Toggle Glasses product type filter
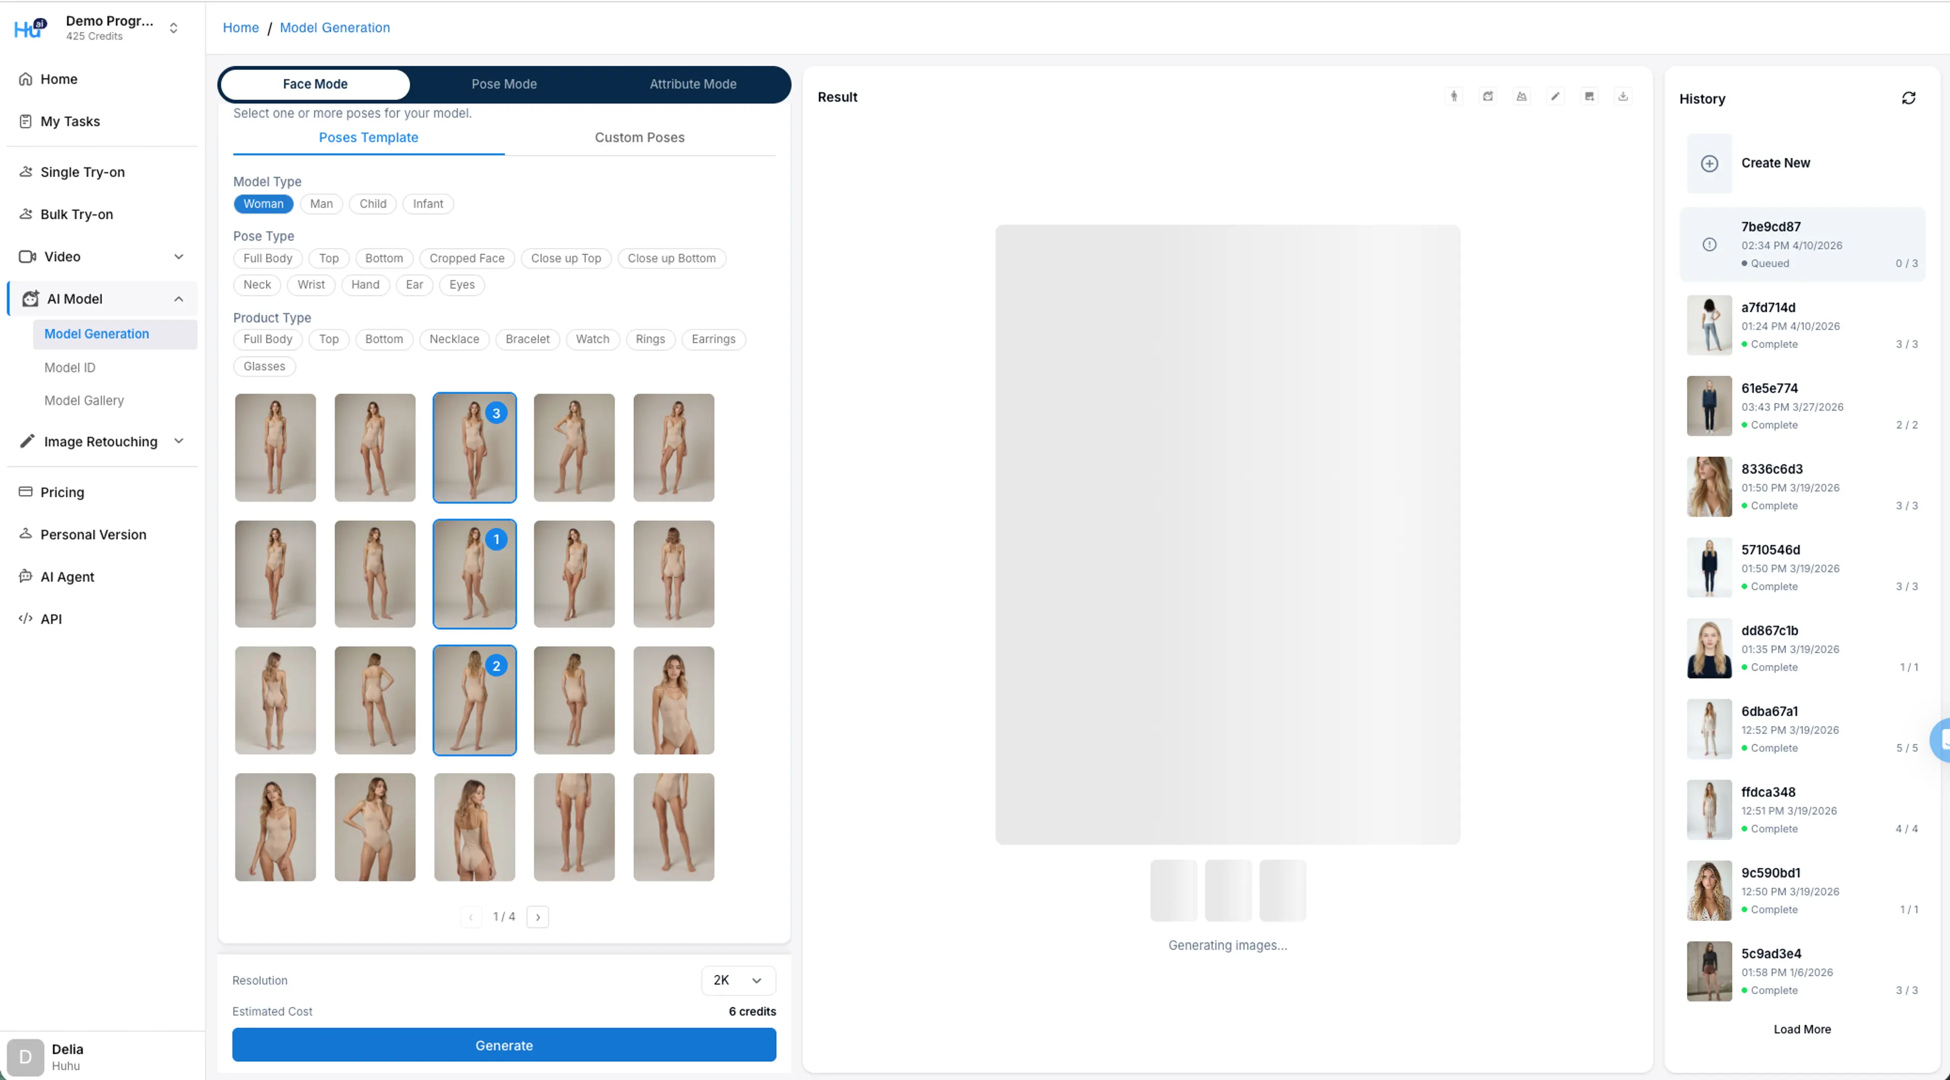This screenshot has width=1950, height=1080. [264, 366]
